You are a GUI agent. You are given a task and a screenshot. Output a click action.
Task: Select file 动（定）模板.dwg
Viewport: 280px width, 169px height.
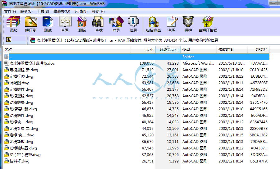[x=25, y=155]
